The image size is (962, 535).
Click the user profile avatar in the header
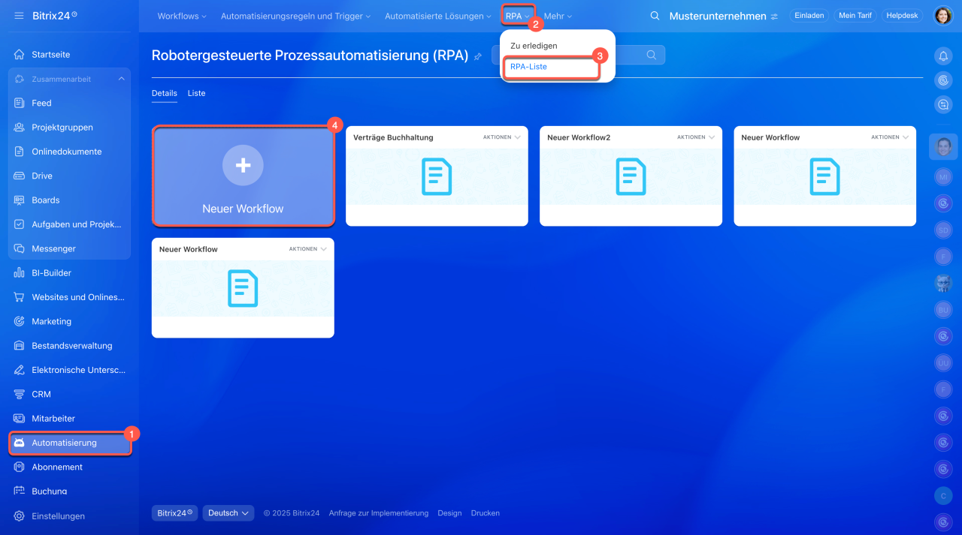(942, 16)
